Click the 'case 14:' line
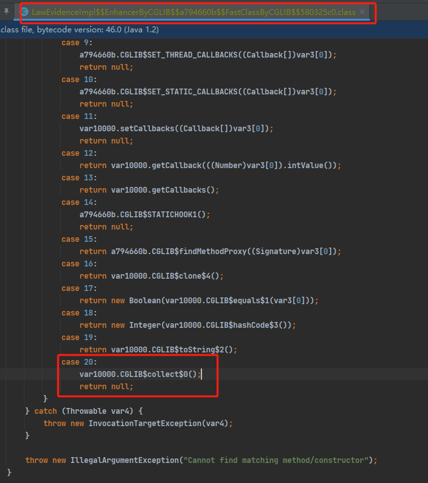This screenshot has height=483, width=428. click(x=79, y=202)
